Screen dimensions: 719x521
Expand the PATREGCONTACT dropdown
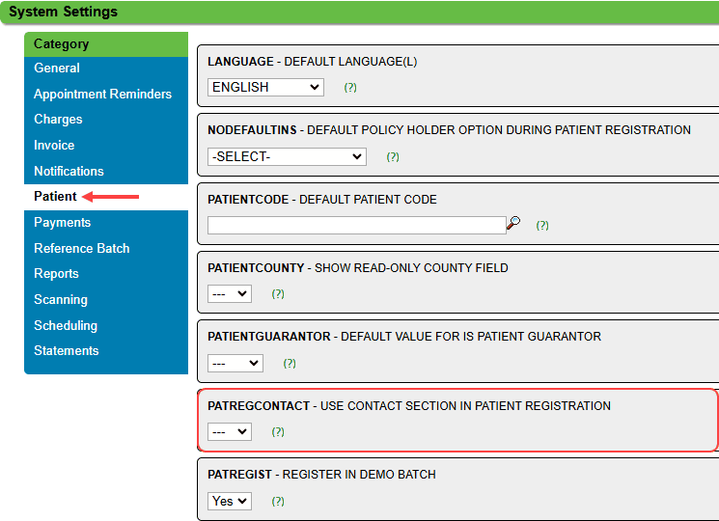point(230,432)
